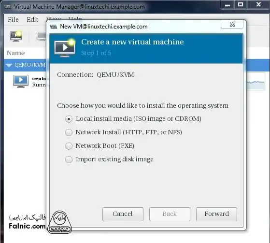Click the Step 1 of 5 text
This screenshot has width=270, height=243.
tap(96, 53)
